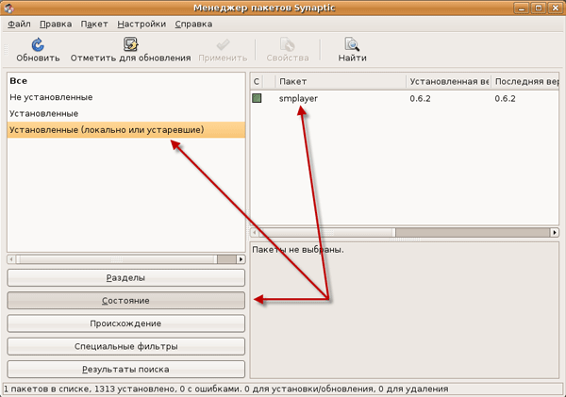Click the Найти search icon
Viewport: 566px width, 397px height.
[x=352, y=44]
